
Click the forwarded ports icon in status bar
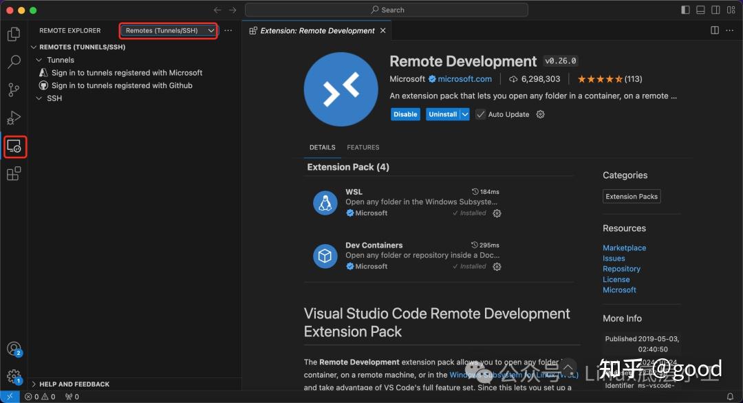(71, 396)
